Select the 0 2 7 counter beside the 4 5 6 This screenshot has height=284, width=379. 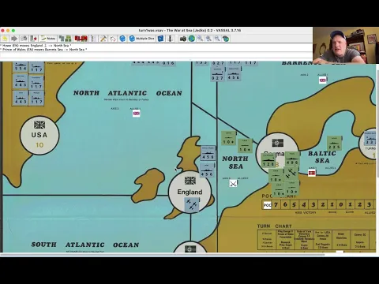218,75
